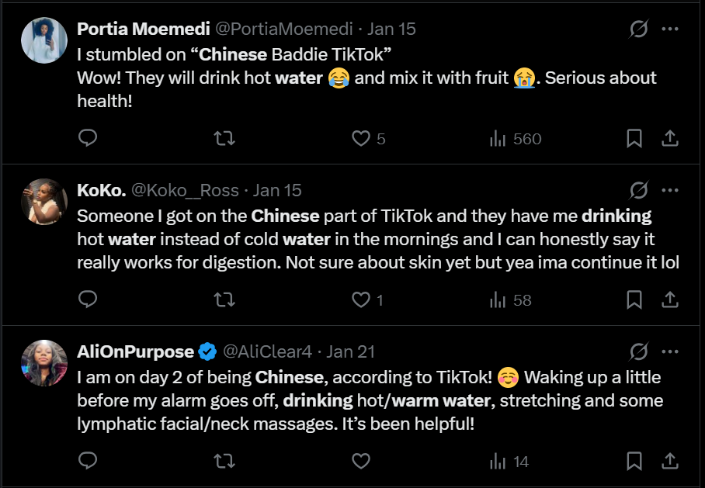Share AliOnPurpose's tweet
Image resolution: width=705 pixels, height=488 pixels.
point(669,461)
